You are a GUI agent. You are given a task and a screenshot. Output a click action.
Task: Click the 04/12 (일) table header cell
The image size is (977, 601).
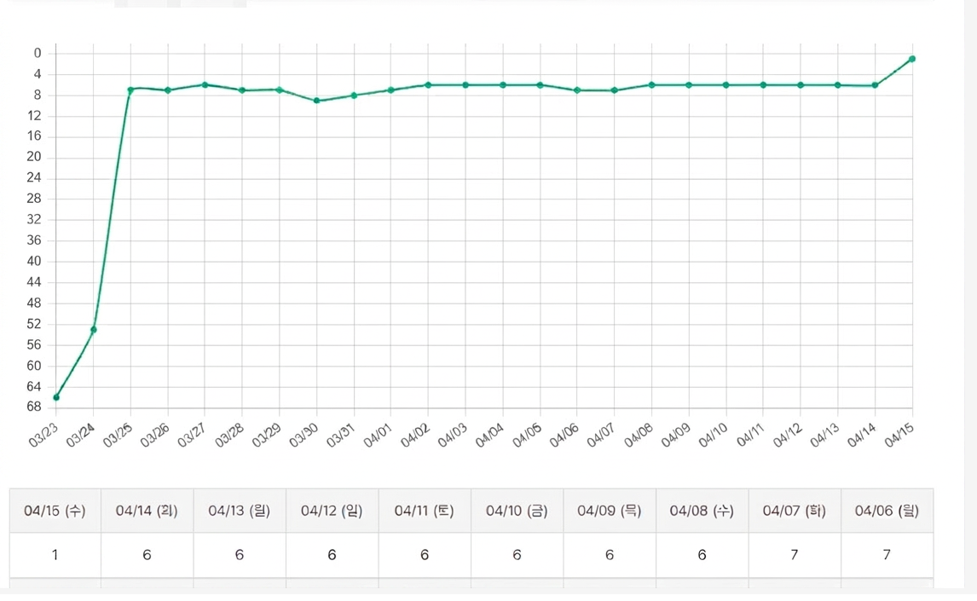(332, 511)
